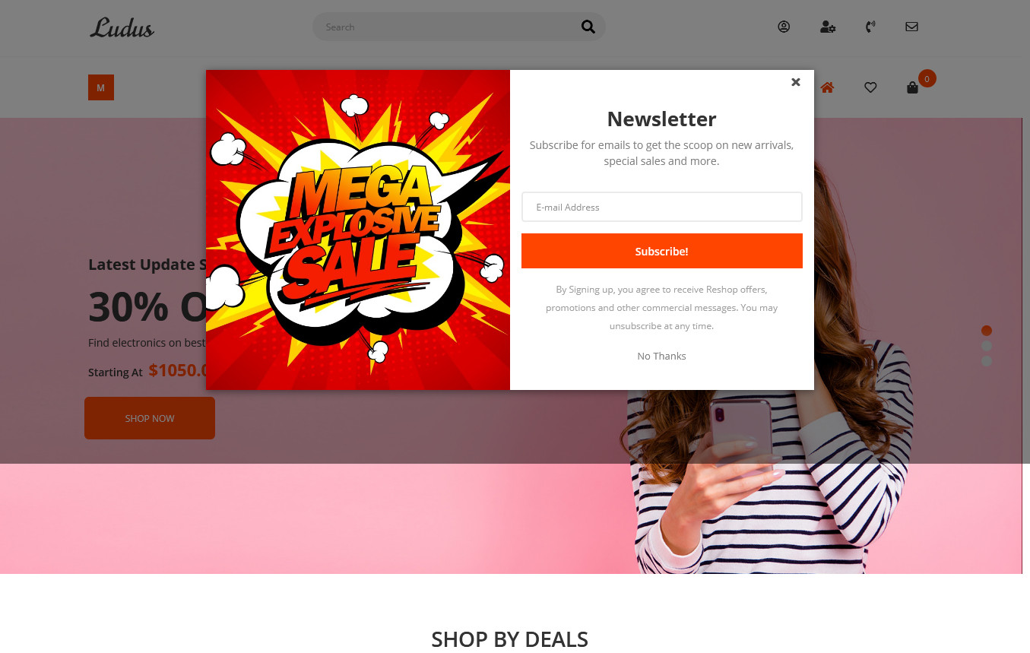Go to the home icon
The height and width of the screenshot is (653, 1030).
827,87
